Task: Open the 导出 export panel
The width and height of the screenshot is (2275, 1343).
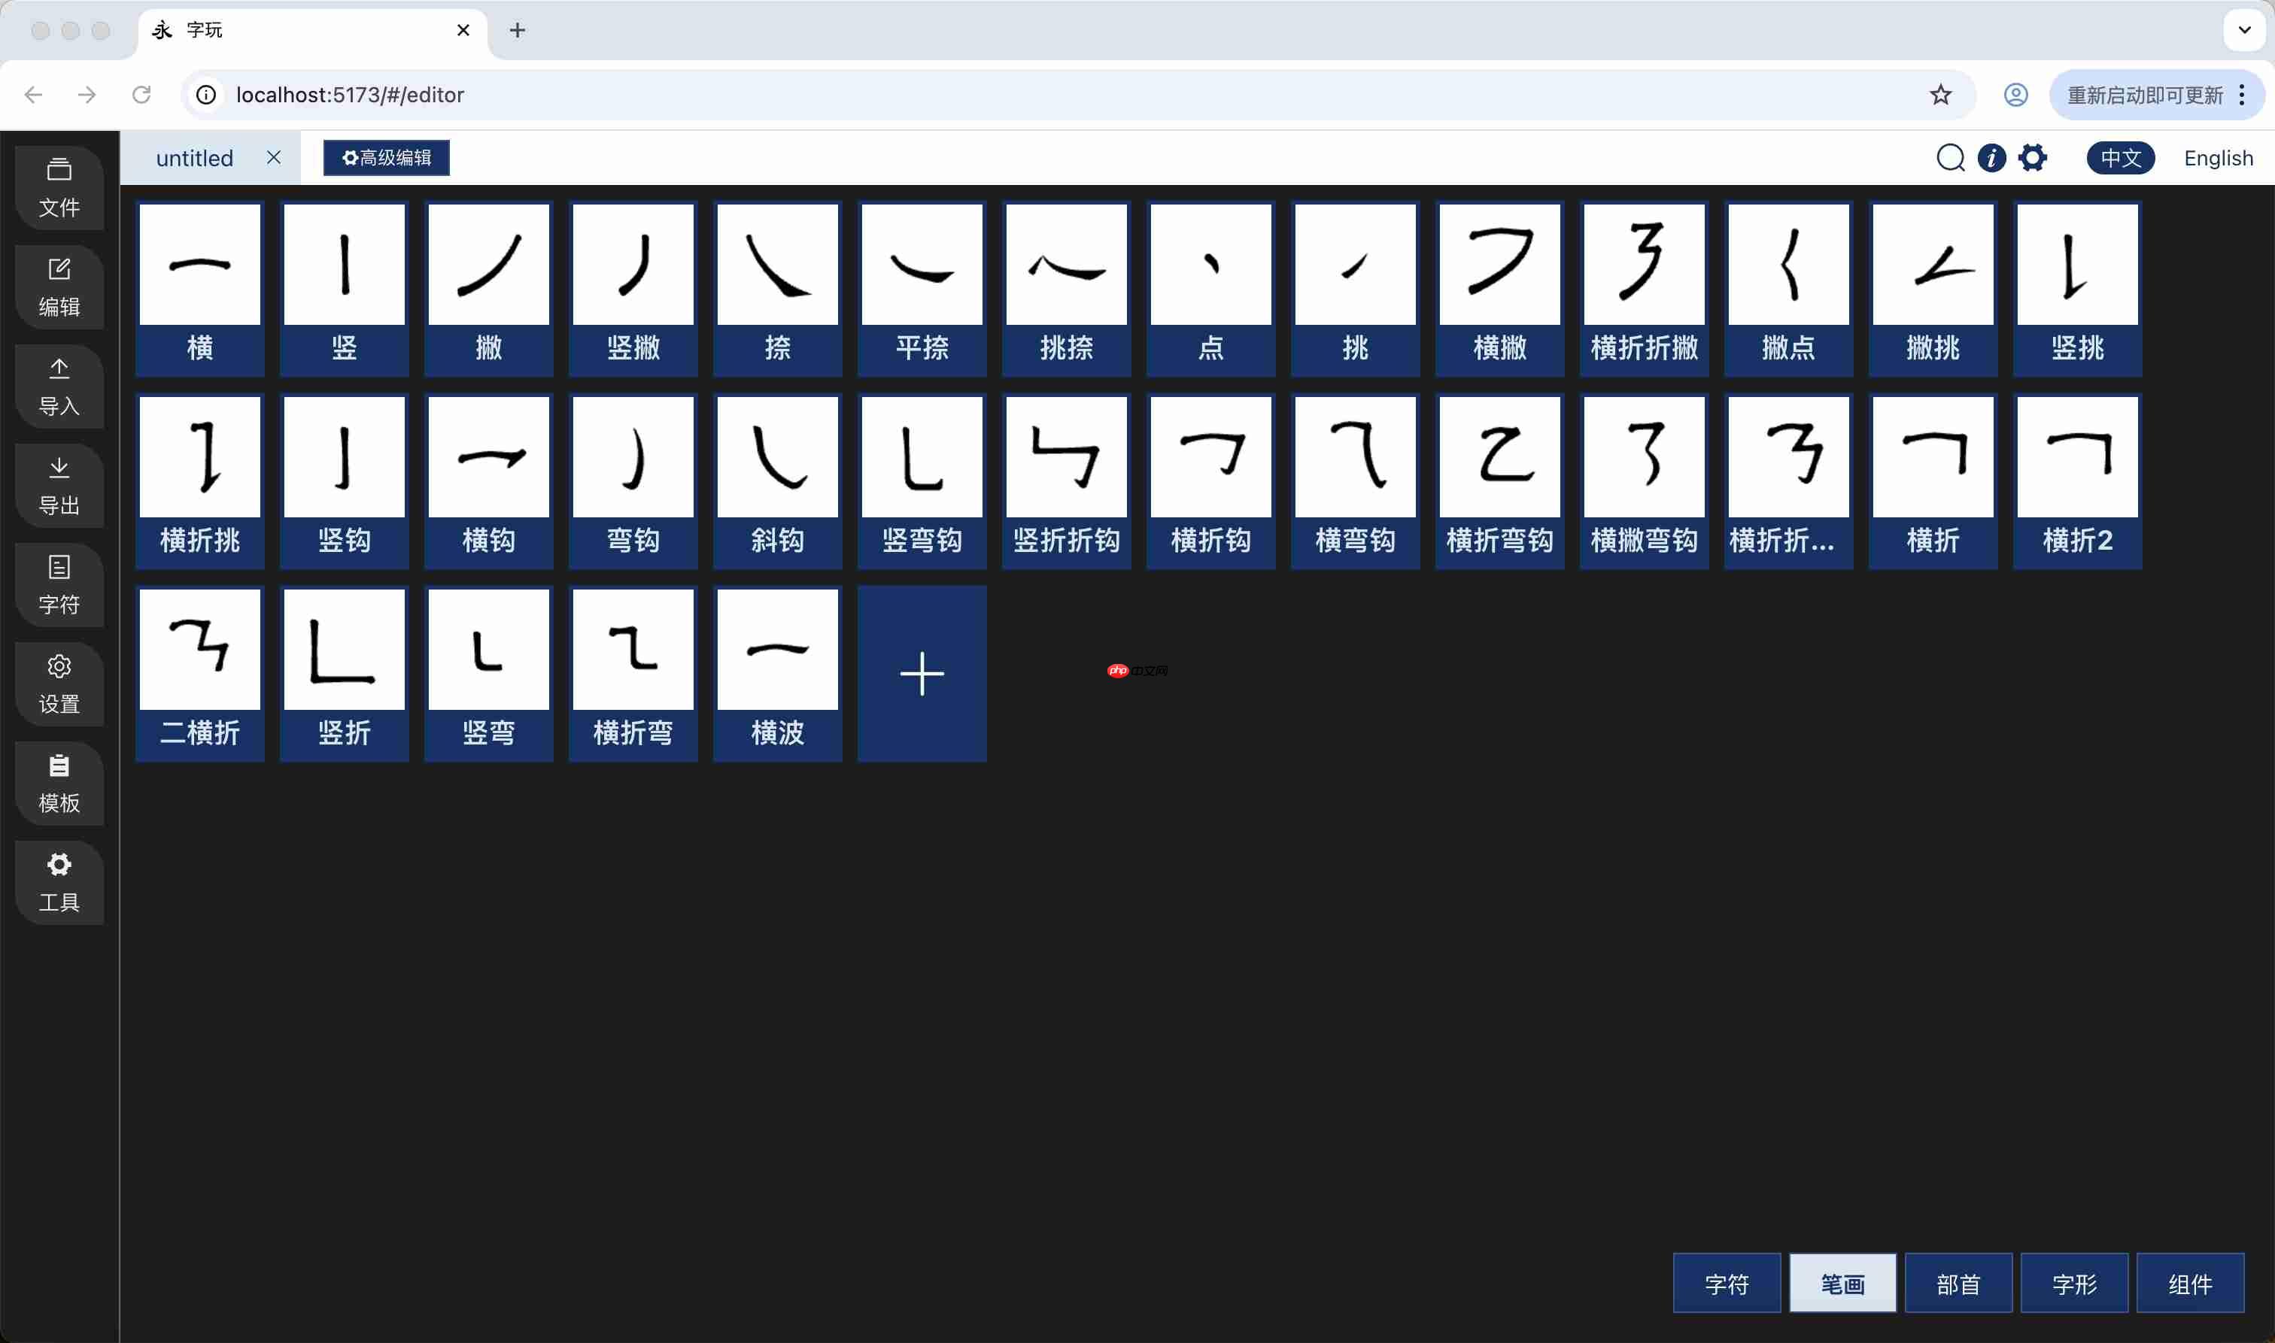Action: (x=59, y=486)
